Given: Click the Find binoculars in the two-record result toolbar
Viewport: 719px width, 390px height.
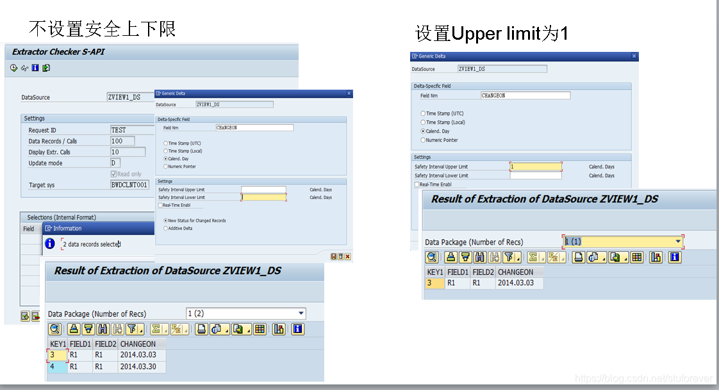Looking at the screenshot, I should click(x=103, y=329).
